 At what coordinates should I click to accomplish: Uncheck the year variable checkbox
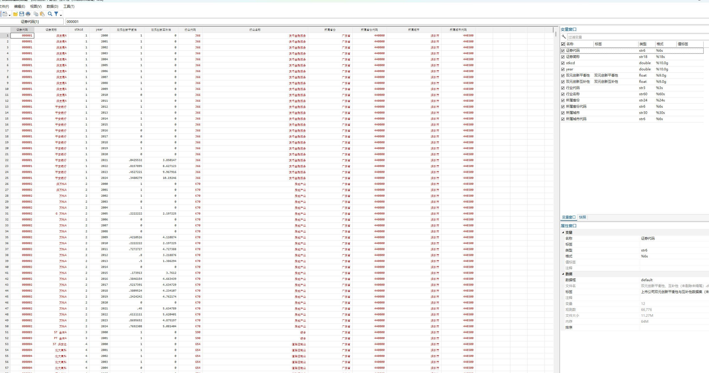point(563,69)
